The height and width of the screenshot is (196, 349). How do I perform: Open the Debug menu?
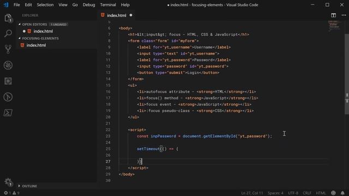coord(89,5)
